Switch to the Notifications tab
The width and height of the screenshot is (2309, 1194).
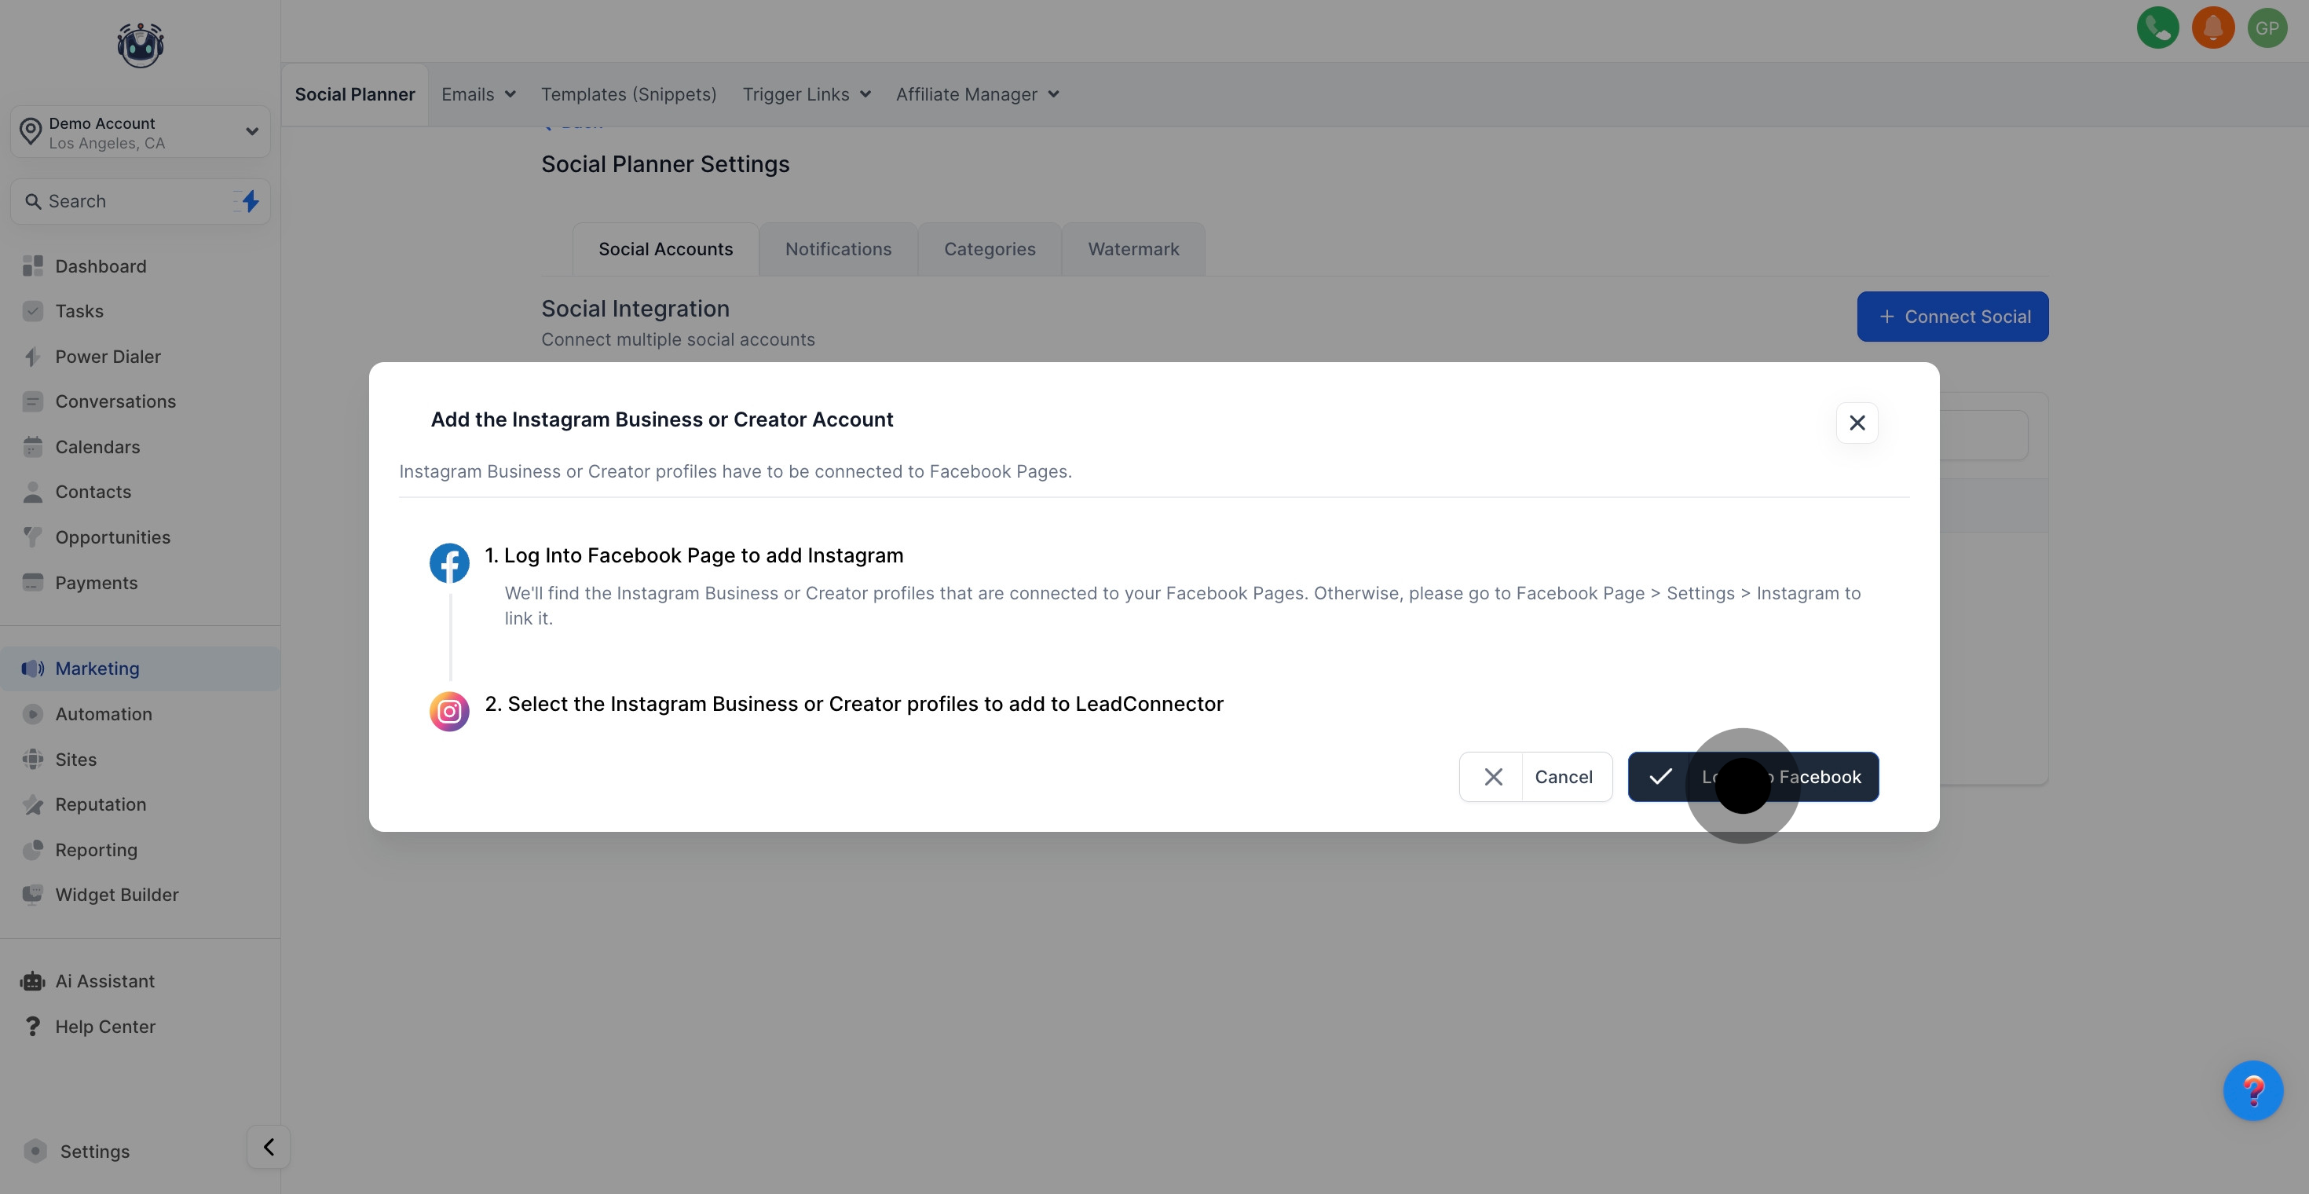[x=838, y=249]
